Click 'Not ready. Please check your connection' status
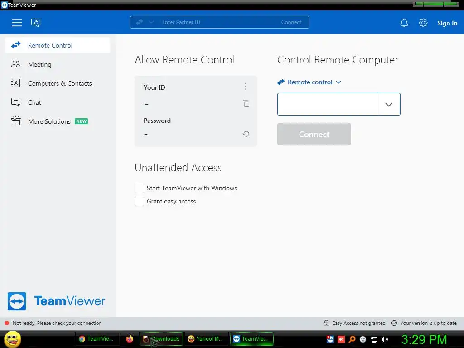 (57, 323)
